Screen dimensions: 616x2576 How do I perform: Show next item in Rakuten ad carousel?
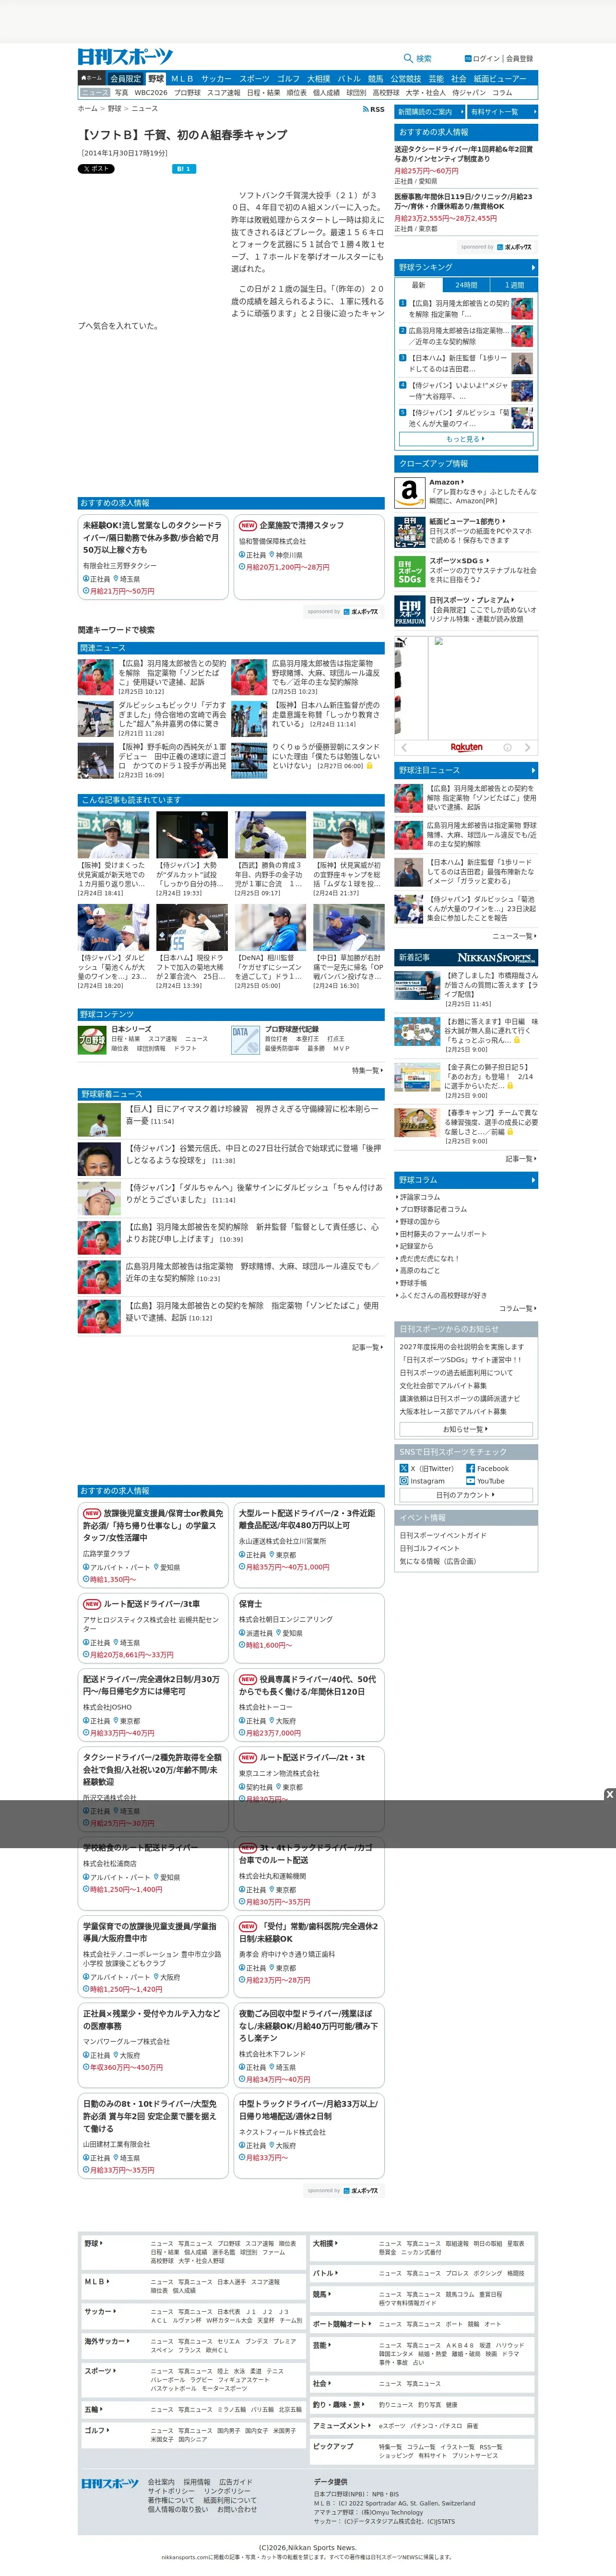click(x=528, y=747)
